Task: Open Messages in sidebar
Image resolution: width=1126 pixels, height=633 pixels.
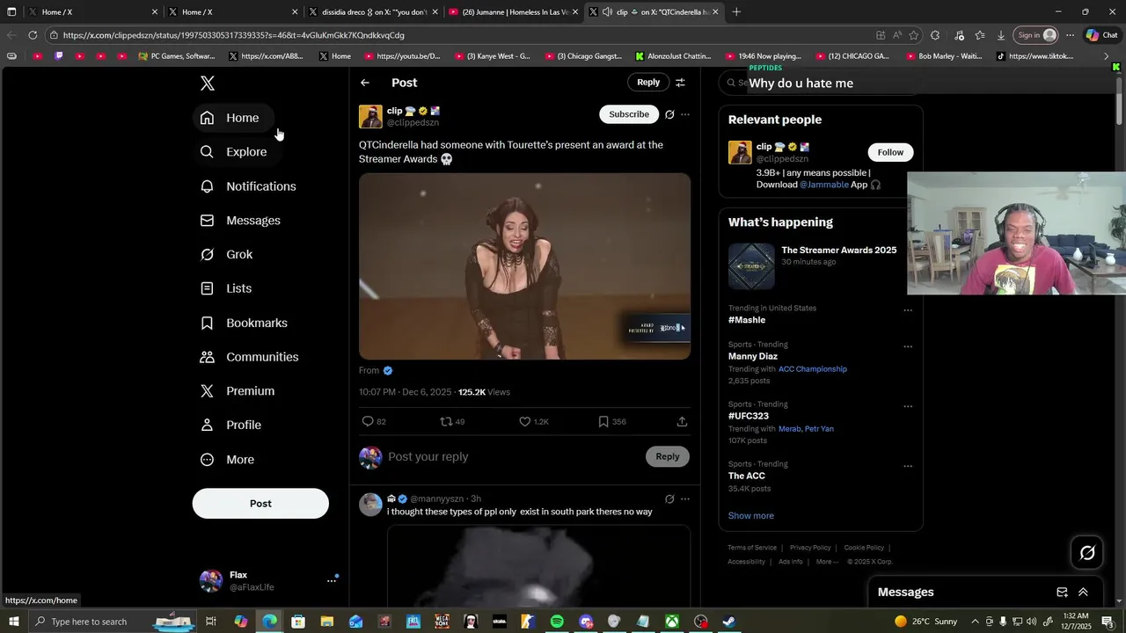Action: (240, 221)
